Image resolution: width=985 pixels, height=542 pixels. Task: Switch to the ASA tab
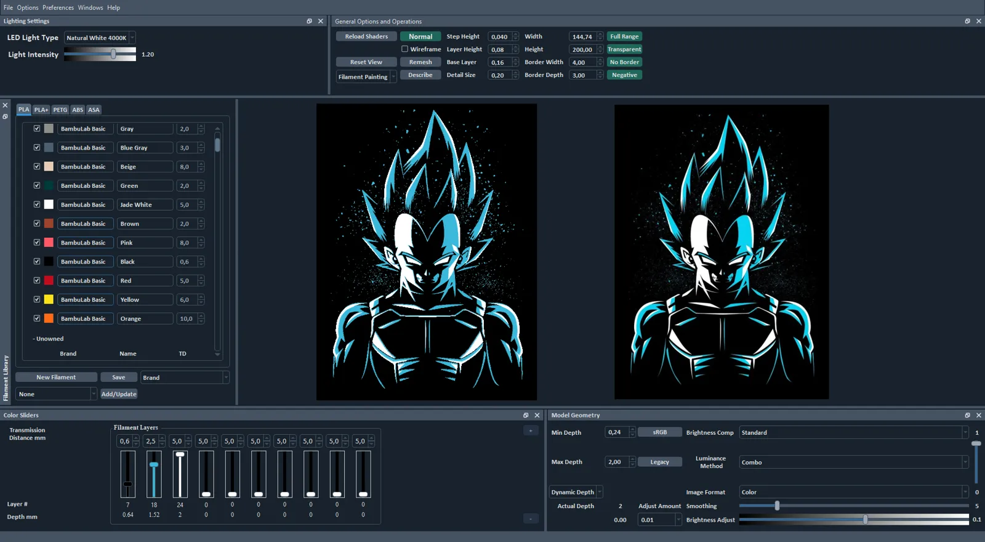coord(94,110)
